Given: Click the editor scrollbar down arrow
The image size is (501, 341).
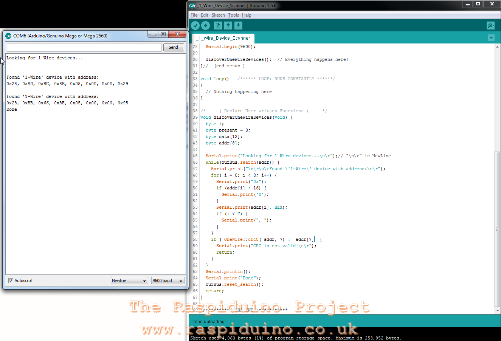Looking at the screenshot, I should [497, 310].
